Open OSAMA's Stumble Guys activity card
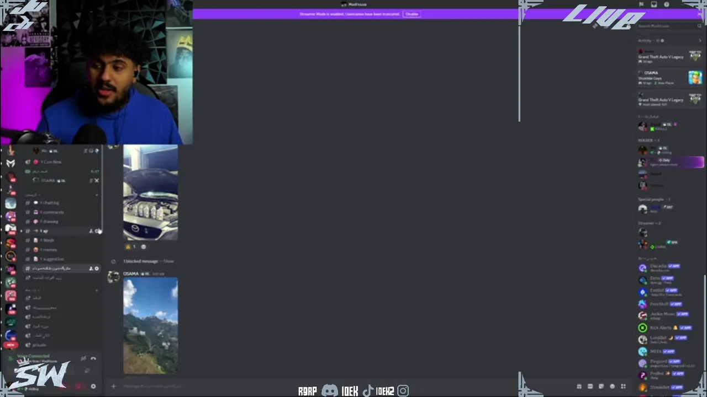707x397 pixels. pyautogui.click(x=669, y=78)
